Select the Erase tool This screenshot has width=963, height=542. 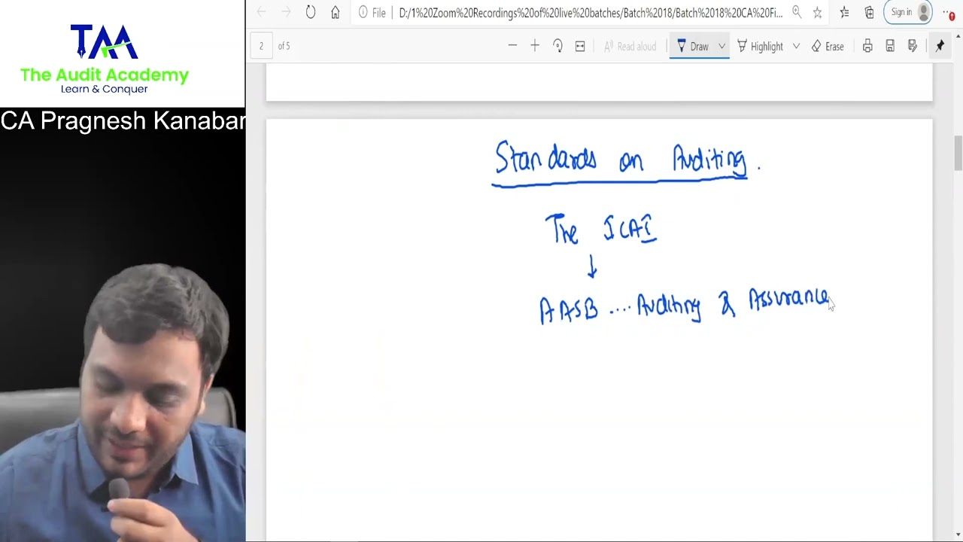[x=828, y=47]
